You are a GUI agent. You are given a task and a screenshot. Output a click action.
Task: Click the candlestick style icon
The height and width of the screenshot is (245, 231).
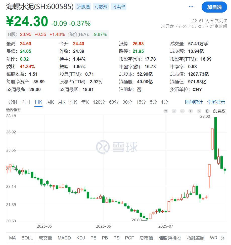(207, 111)
